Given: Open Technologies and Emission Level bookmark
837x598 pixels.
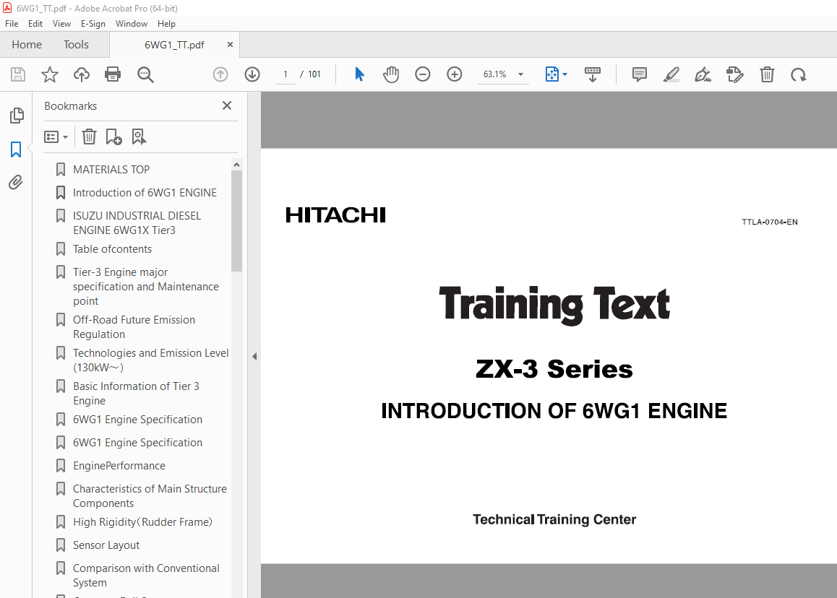Looking at the screenshot, I should 150,360.
